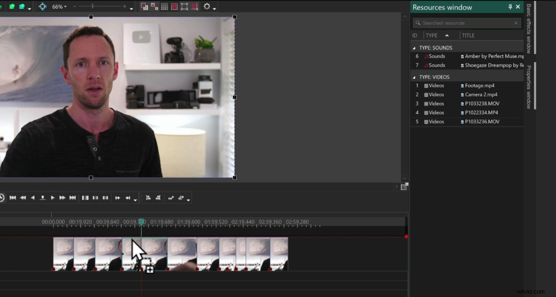Image resolution: width=556 pixels, height=297 pixels.
Task: Select Amber by Perfect Muse sound
Action: [468, 56]
